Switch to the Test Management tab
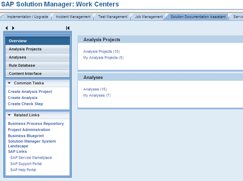Image resolution: width=243 pixels, height=181 pixels. tap(113, 17)
